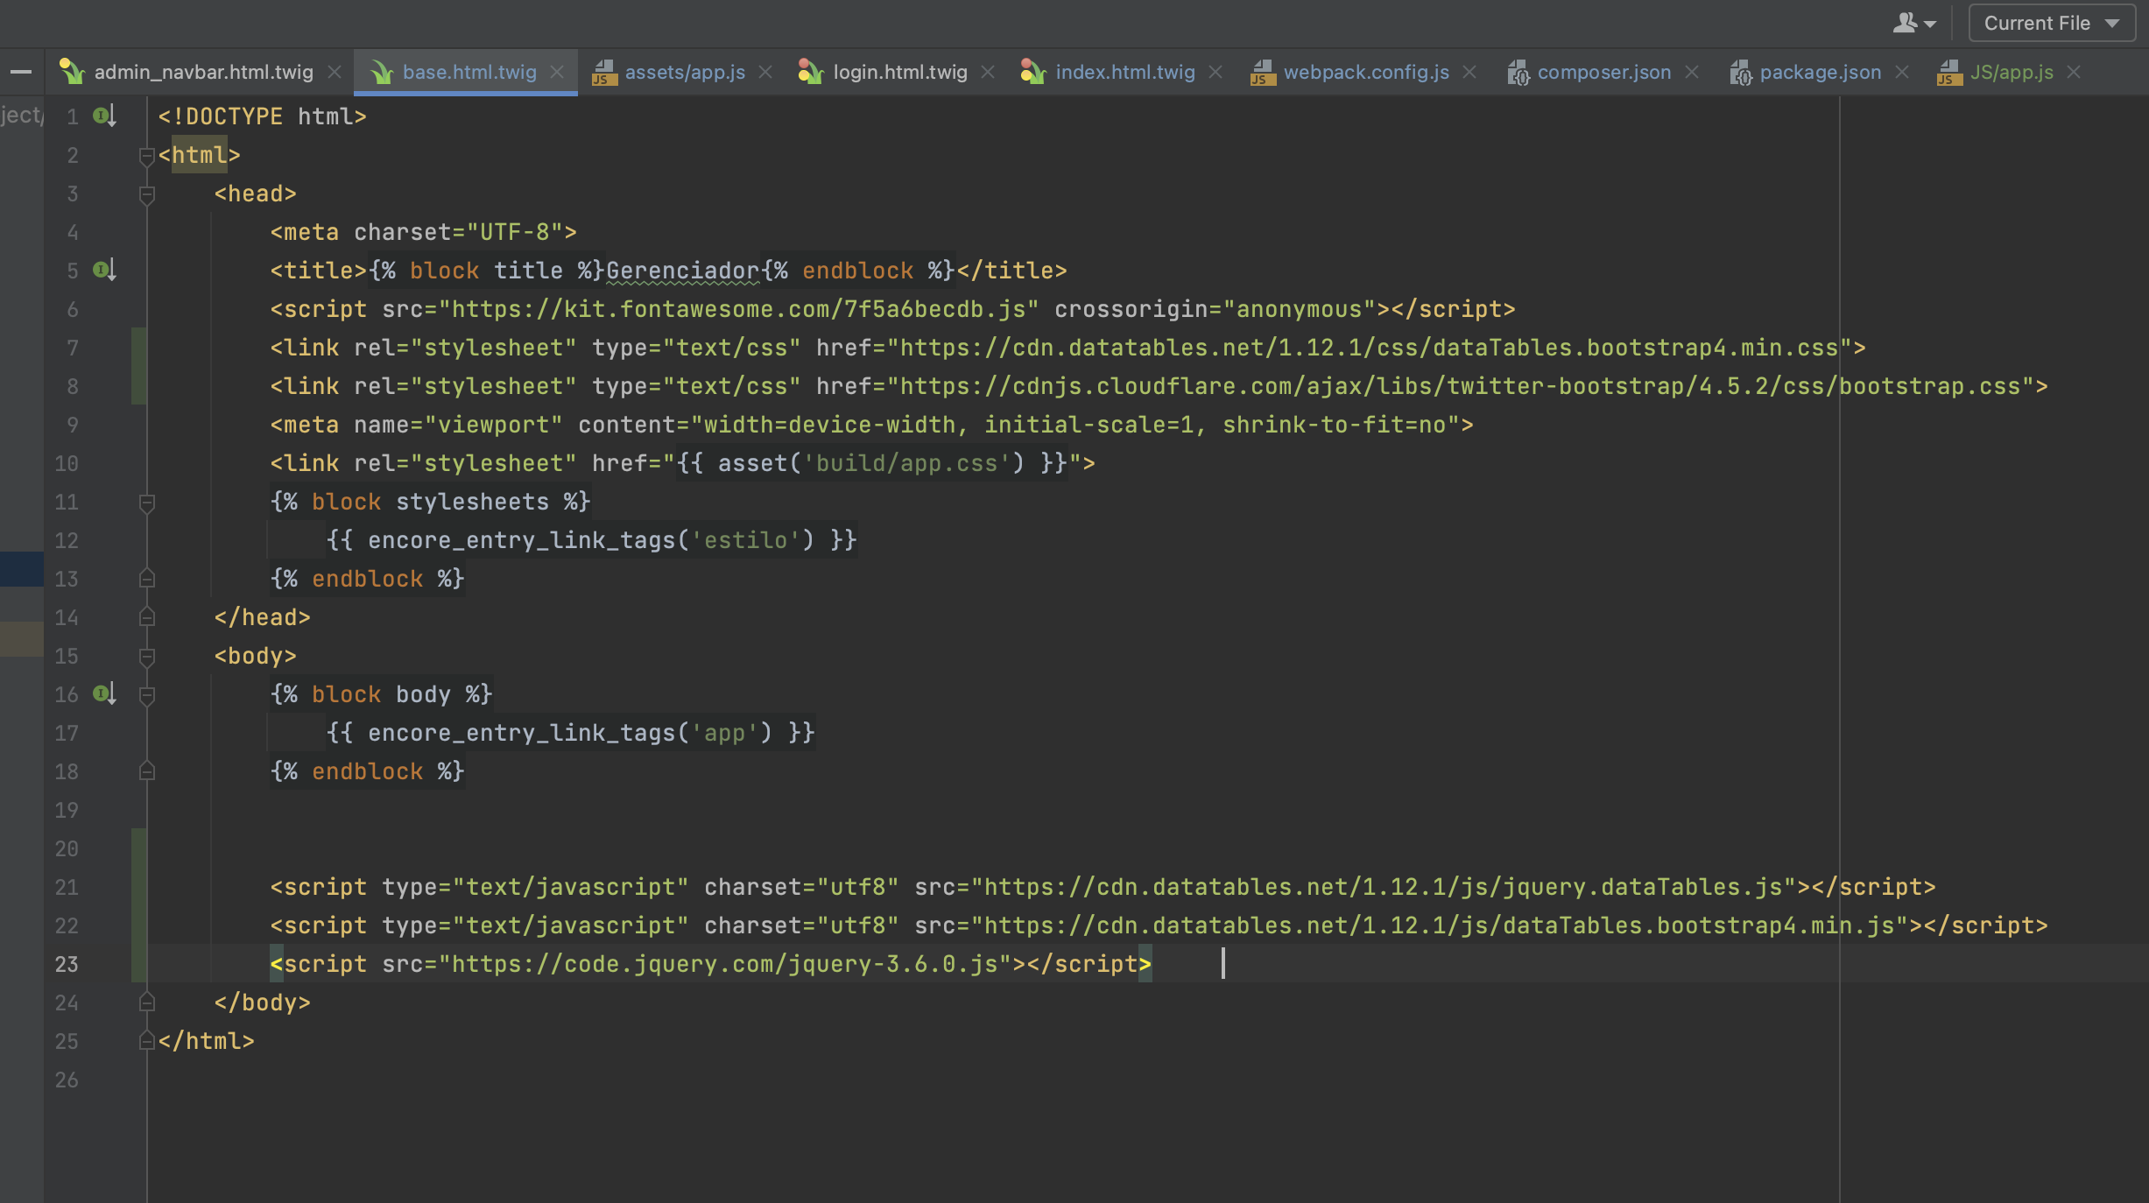
Task: Click the JS icon on JS/app.js tab
Action: click(1949, 72)
